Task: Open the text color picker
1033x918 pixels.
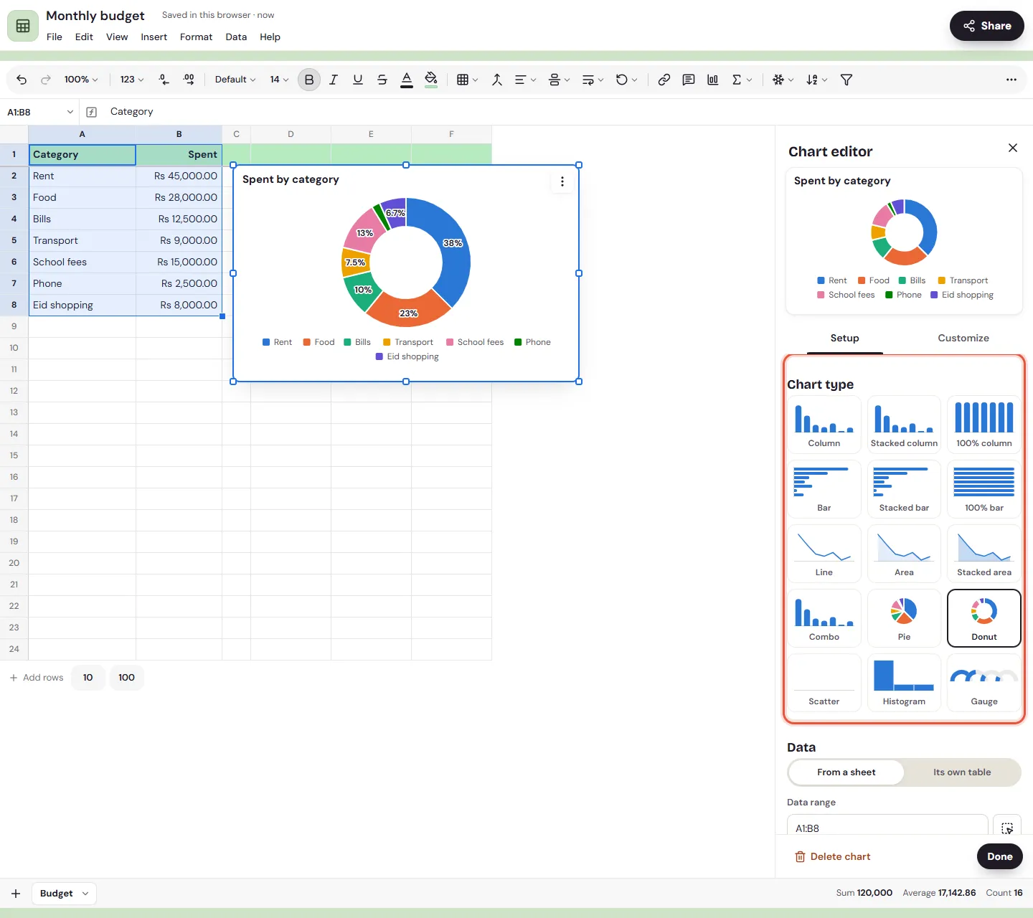Action: coord(407,80)
